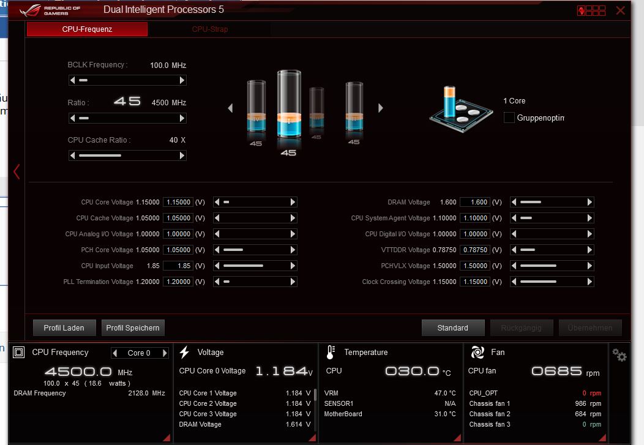Edit the DRAM Voltage input field
Screen dimensions: 644x445
point(475,202)
